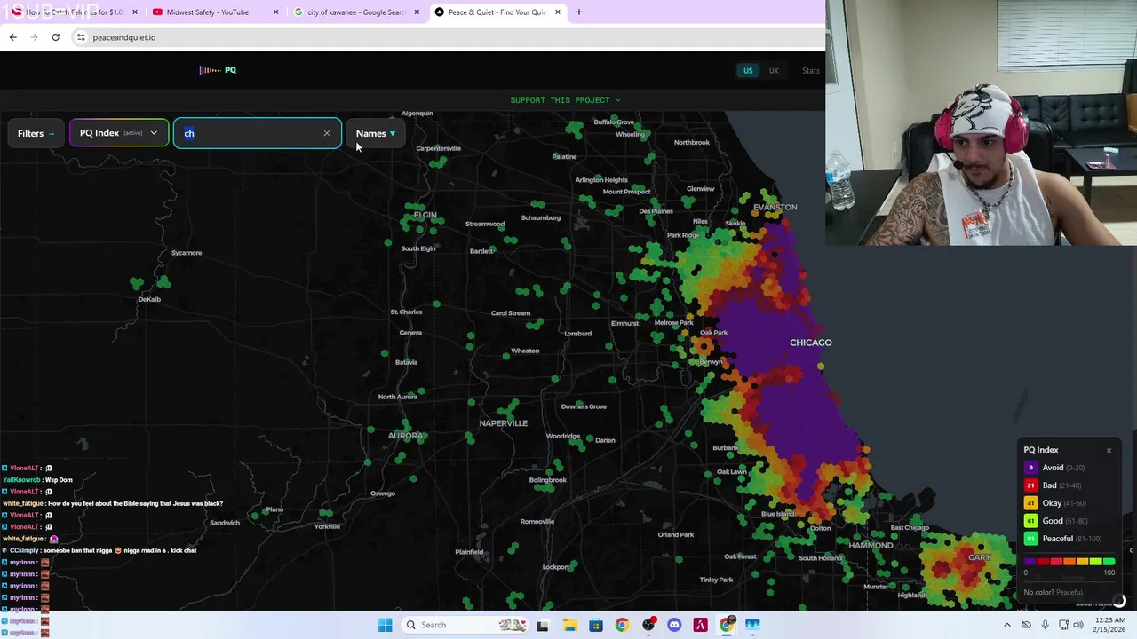Click the Arlington Heights map label
1137x639 pixels.
pos(601,180)
